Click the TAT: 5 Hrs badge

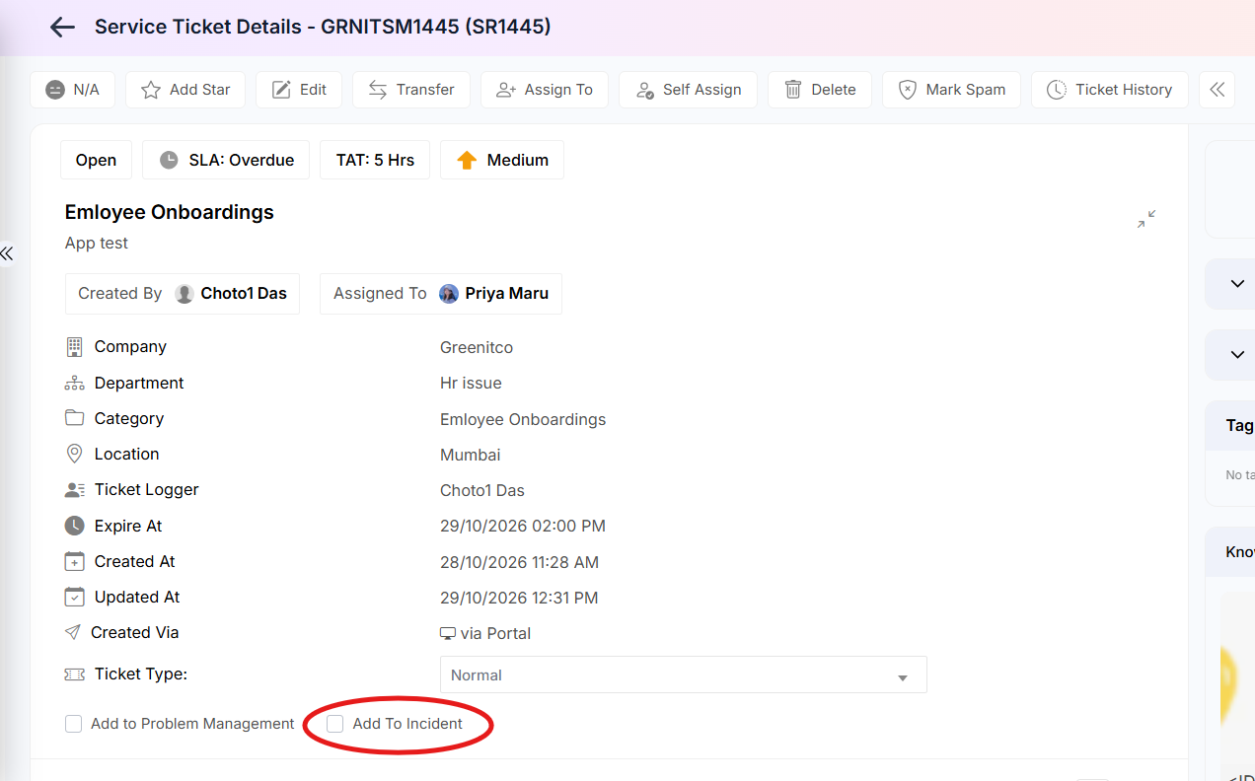375,160
